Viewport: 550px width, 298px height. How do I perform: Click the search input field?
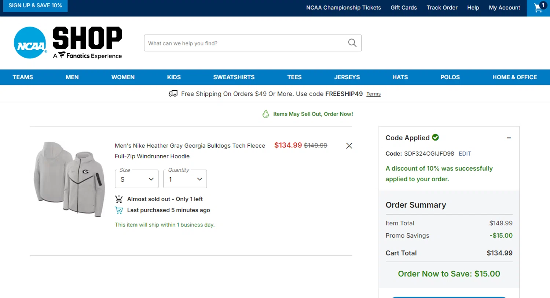[253, 43]
